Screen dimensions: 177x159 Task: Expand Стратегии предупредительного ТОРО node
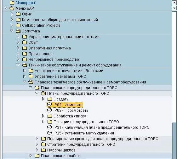click(37, 144)
